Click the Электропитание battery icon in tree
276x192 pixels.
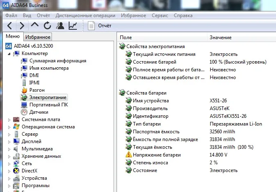tap(24, 97)
